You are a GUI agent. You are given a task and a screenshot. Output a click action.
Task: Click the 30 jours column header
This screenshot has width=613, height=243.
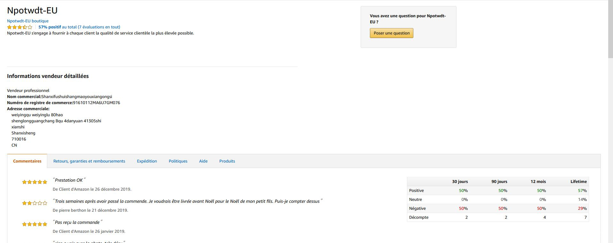[x=460, y=182]
